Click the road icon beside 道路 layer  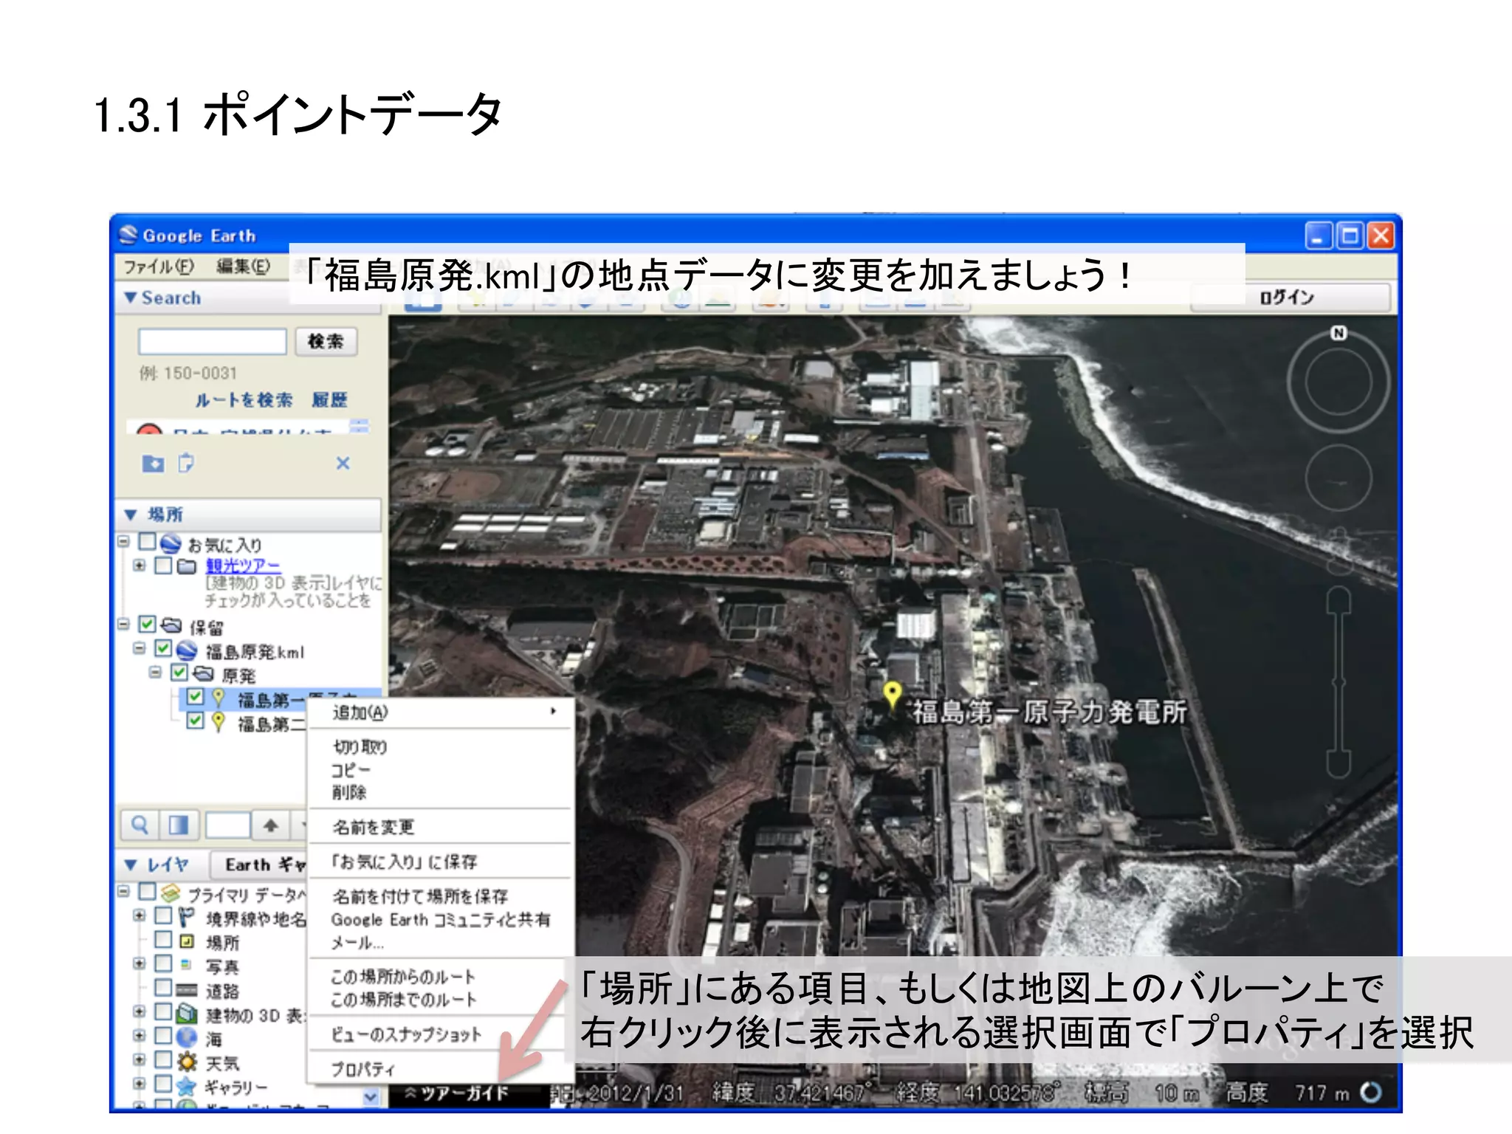tap(187, 990)
